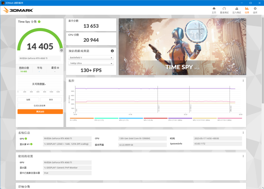Open the 使用的设置 panel three-dot menu
264x189 pixels.
click(x=243, y=156)
